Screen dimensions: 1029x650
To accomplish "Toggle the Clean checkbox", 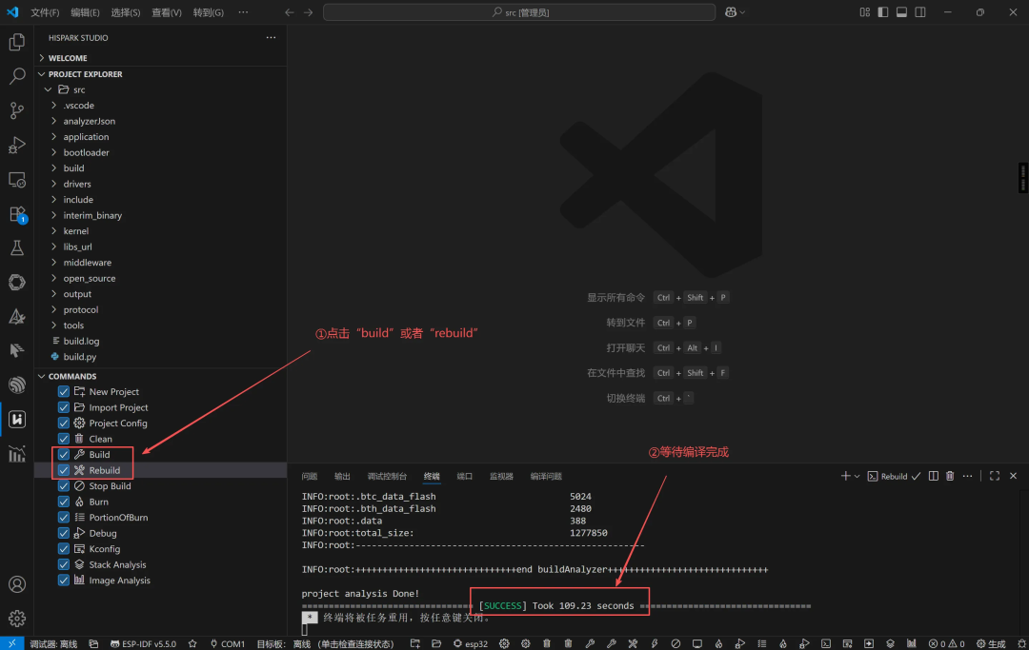I will [64, 439].
